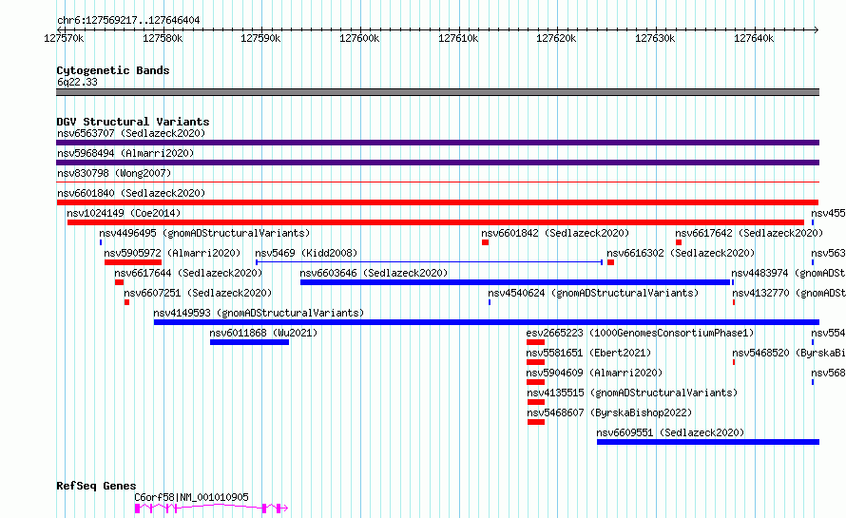Select the nsv5904609 (Almarri2020) label
Screen dimensions: 846x518
point(594,373)
